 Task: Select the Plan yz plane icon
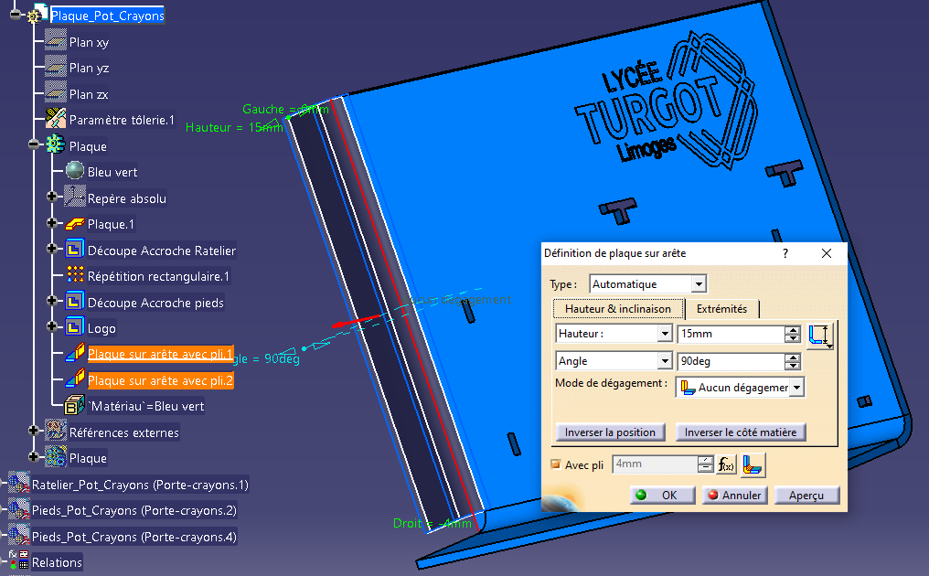pyautogui.click(x=56, y=68)
